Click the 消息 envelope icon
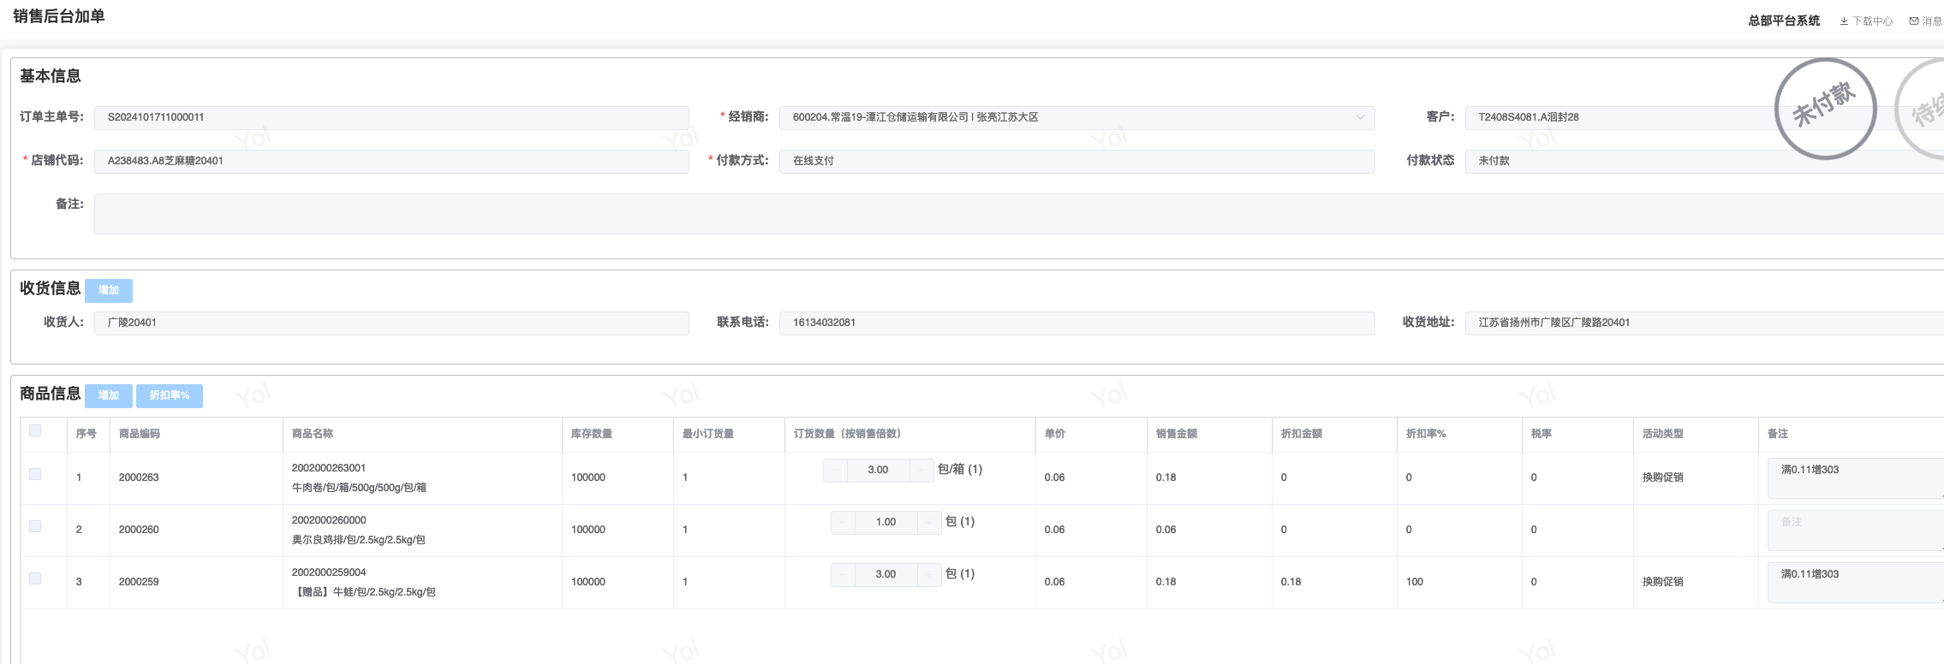Screen dimensions: 1944x664 click(1914, 21)
